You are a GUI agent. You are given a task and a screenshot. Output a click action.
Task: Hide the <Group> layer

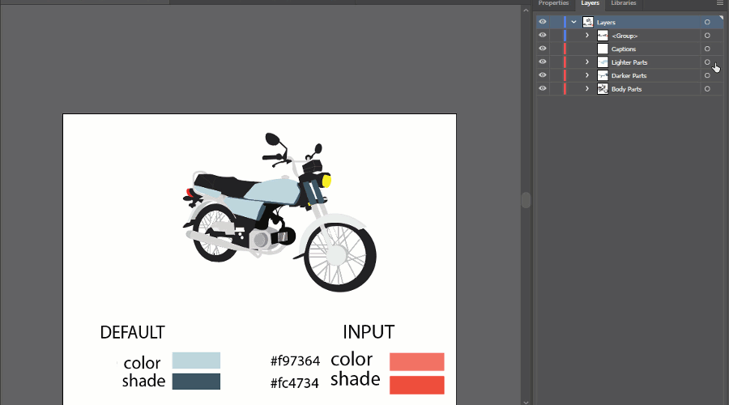point(543,36)
